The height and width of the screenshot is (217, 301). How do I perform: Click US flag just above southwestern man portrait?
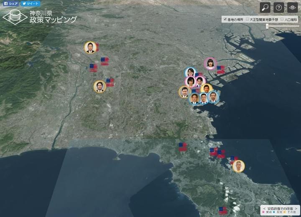[x=110, y=83]
